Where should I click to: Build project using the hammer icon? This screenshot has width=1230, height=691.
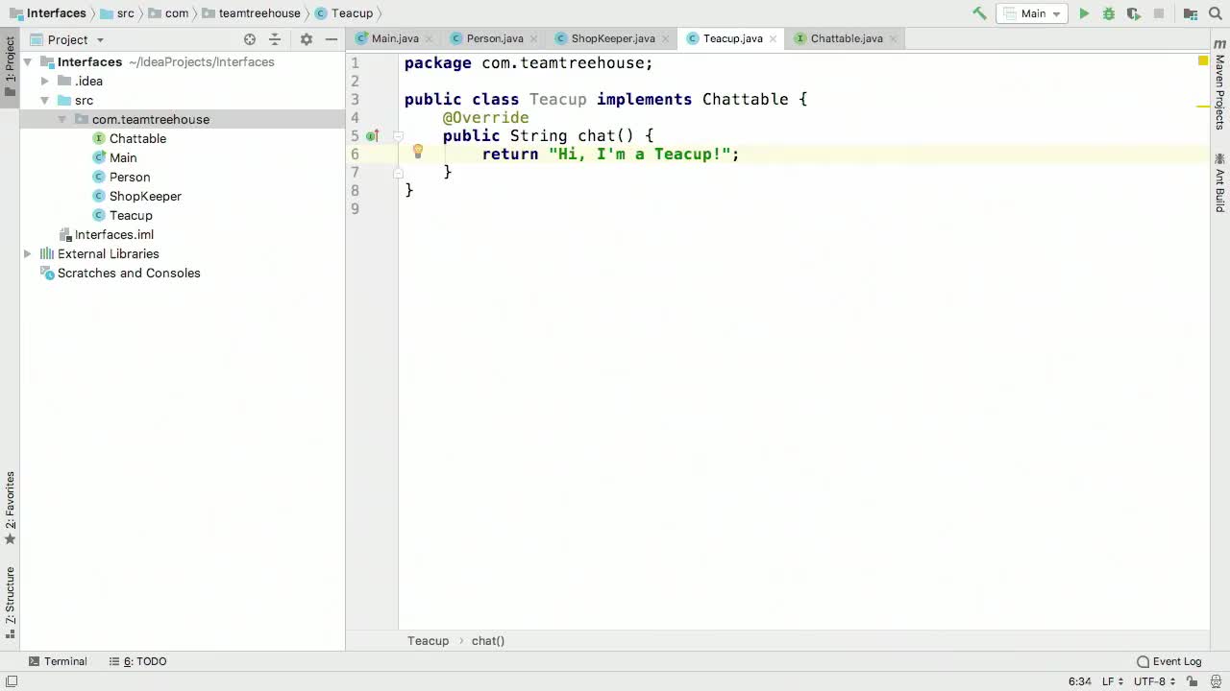pos(979,13)
